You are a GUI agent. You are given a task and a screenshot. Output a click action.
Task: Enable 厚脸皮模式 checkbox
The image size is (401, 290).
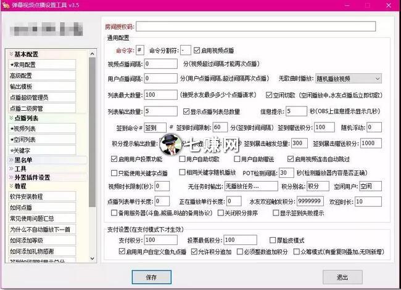273,240
